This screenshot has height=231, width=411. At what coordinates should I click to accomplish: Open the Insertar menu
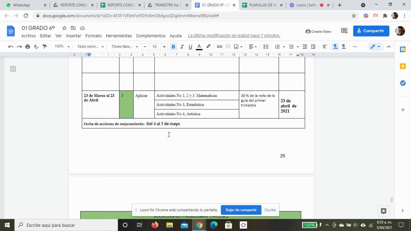click(x=74, y=36)
